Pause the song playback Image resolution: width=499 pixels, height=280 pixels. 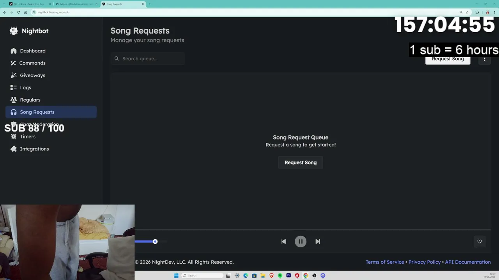pyautogui.click(x=301, y=241)
